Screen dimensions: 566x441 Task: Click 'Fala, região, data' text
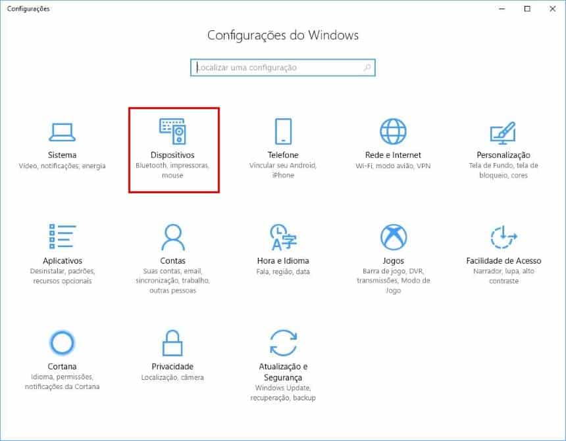(x=283, y=271)
